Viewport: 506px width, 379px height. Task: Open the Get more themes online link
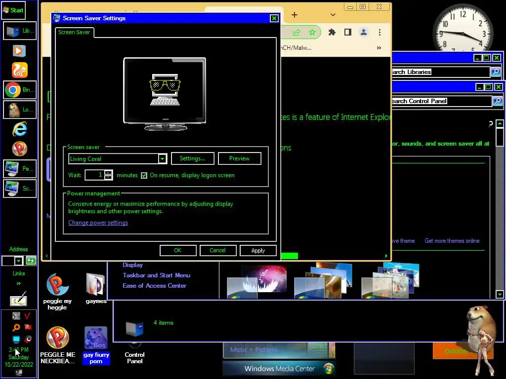tap(452, 241)
